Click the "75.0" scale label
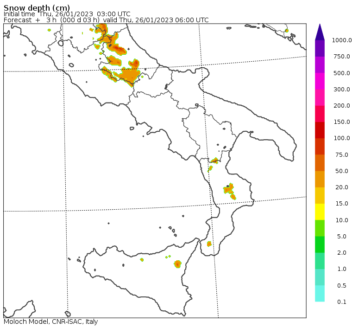Screen dimensions: 352x328 point(342,154)
